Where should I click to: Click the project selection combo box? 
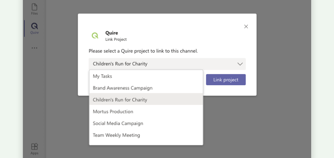point(167,64)
